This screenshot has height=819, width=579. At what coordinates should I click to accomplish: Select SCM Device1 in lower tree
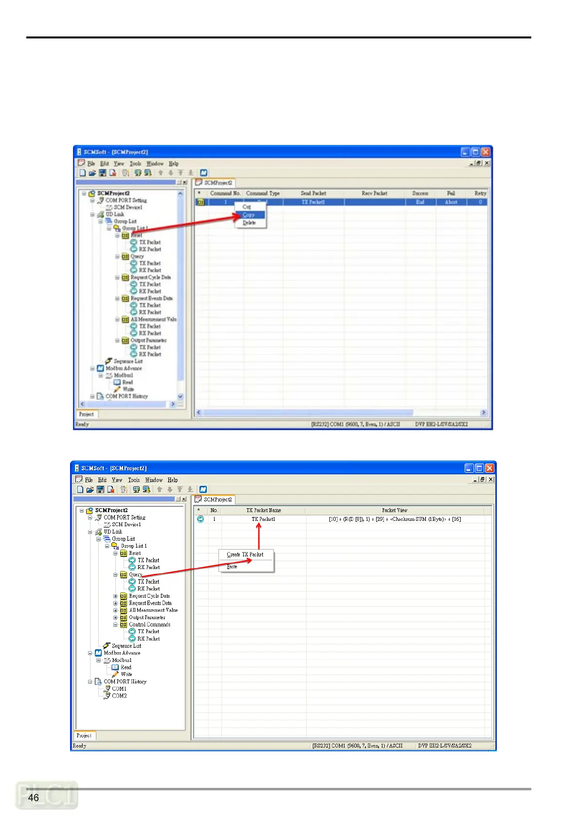coord(126,525)
